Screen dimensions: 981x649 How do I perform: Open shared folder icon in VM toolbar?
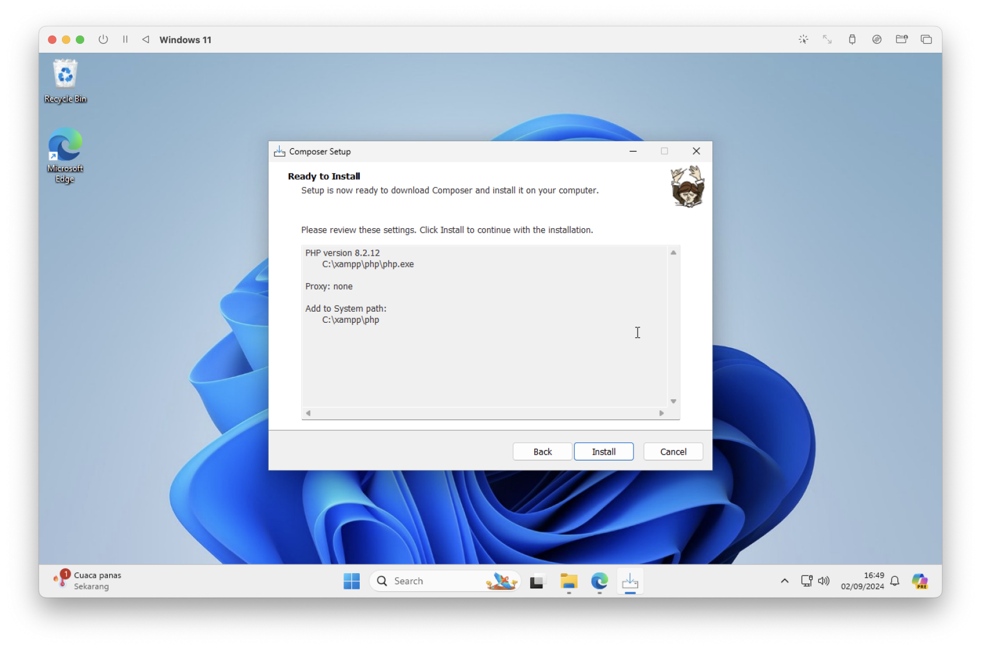[902, 39]
